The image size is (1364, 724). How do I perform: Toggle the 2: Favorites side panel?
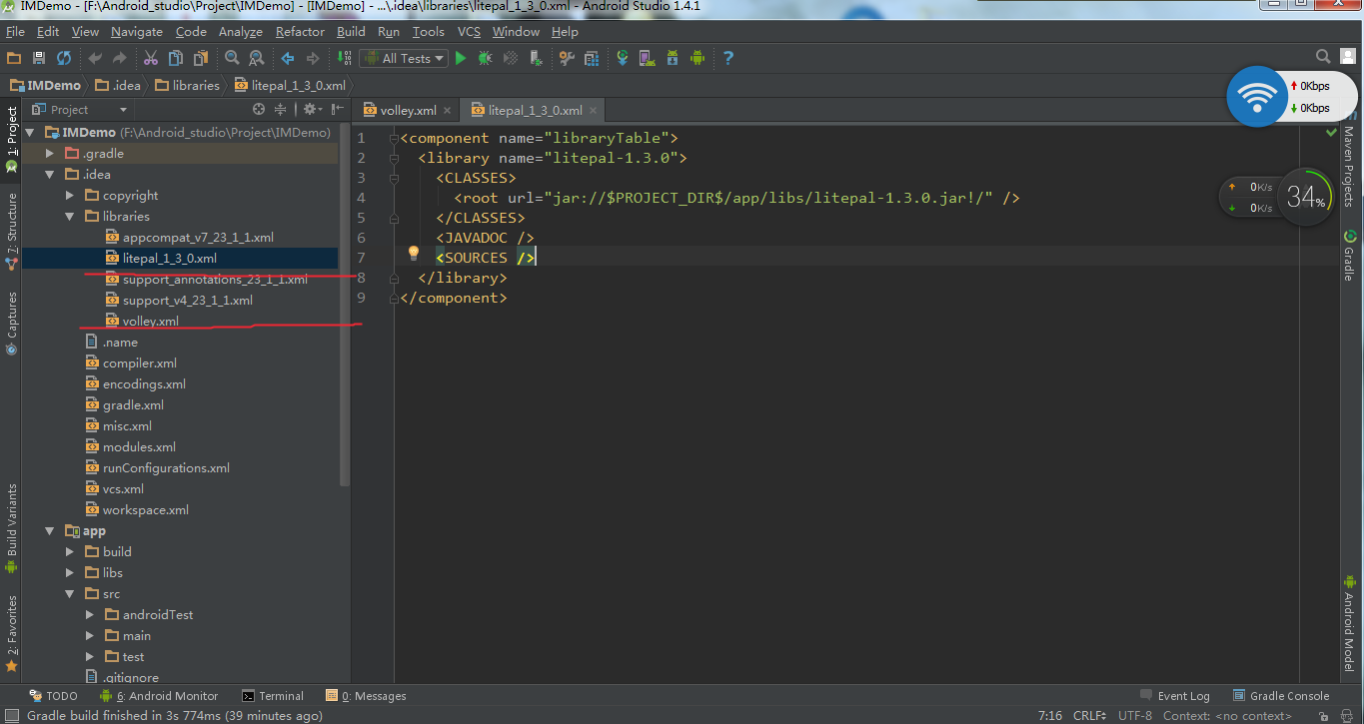pyautogui.click(x=11, y=633)
